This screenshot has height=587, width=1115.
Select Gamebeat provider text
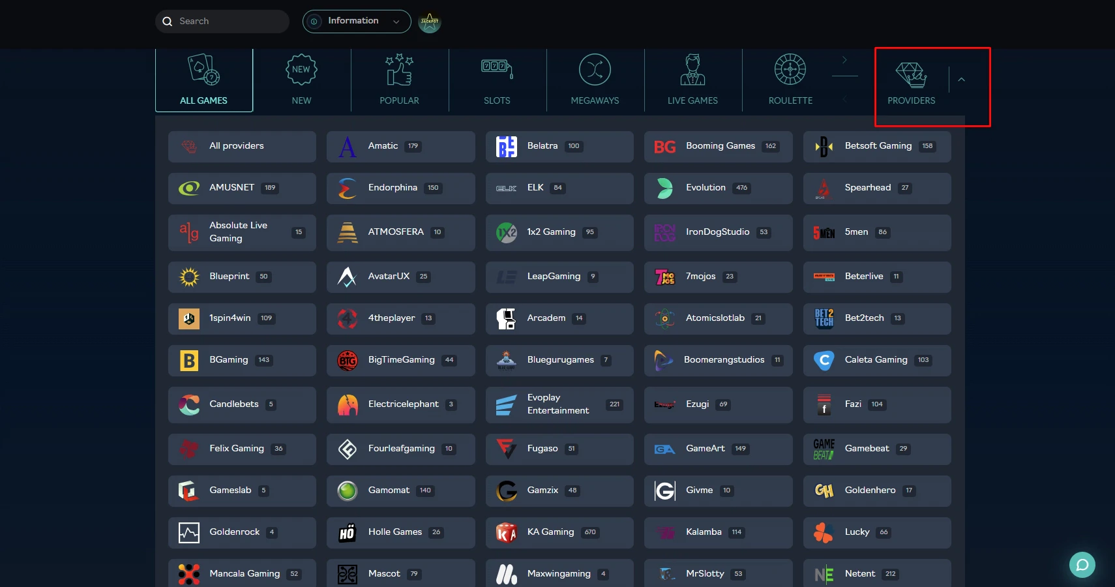[x=867, y=448]
